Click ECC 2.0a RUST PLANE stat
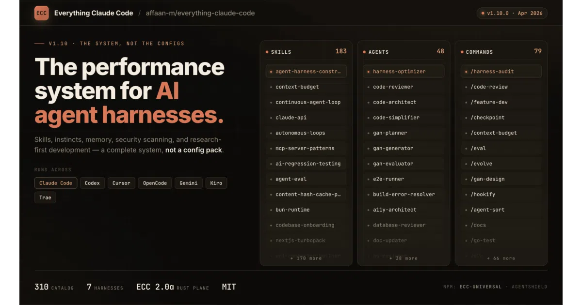The width and height of the screenshot is (582, 305). 173,287
